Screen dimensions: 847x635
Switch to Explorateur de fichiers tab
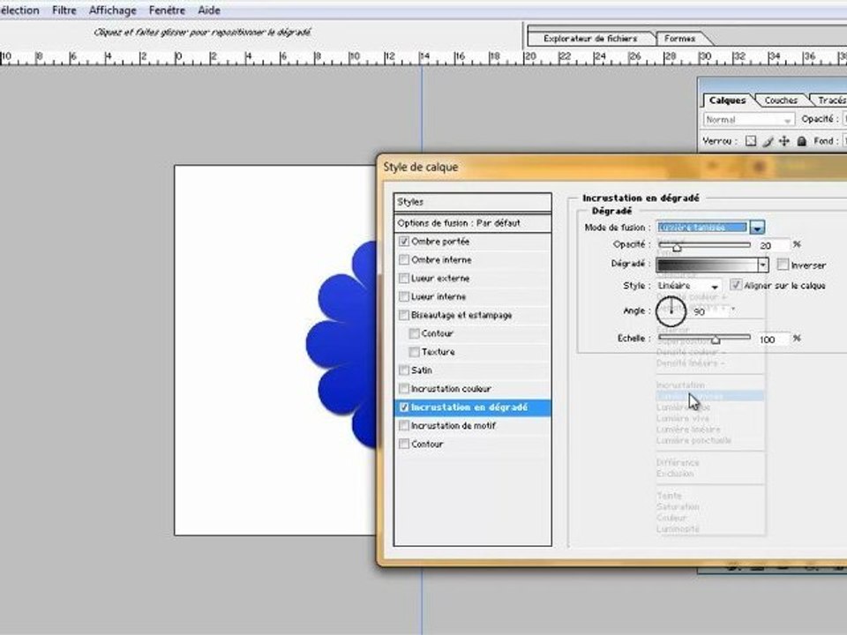click(x=590, y=39)
